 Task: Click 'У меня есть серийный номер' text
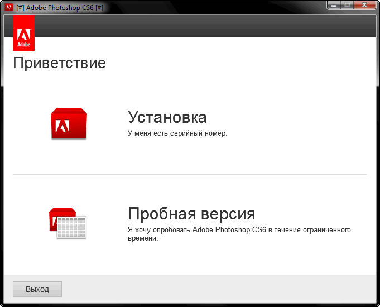coord(177,133)
